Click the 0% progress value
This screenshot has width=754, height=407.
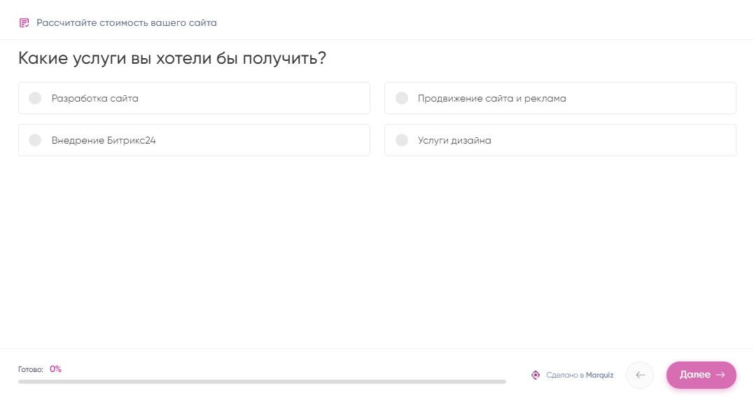coord(55,369)
